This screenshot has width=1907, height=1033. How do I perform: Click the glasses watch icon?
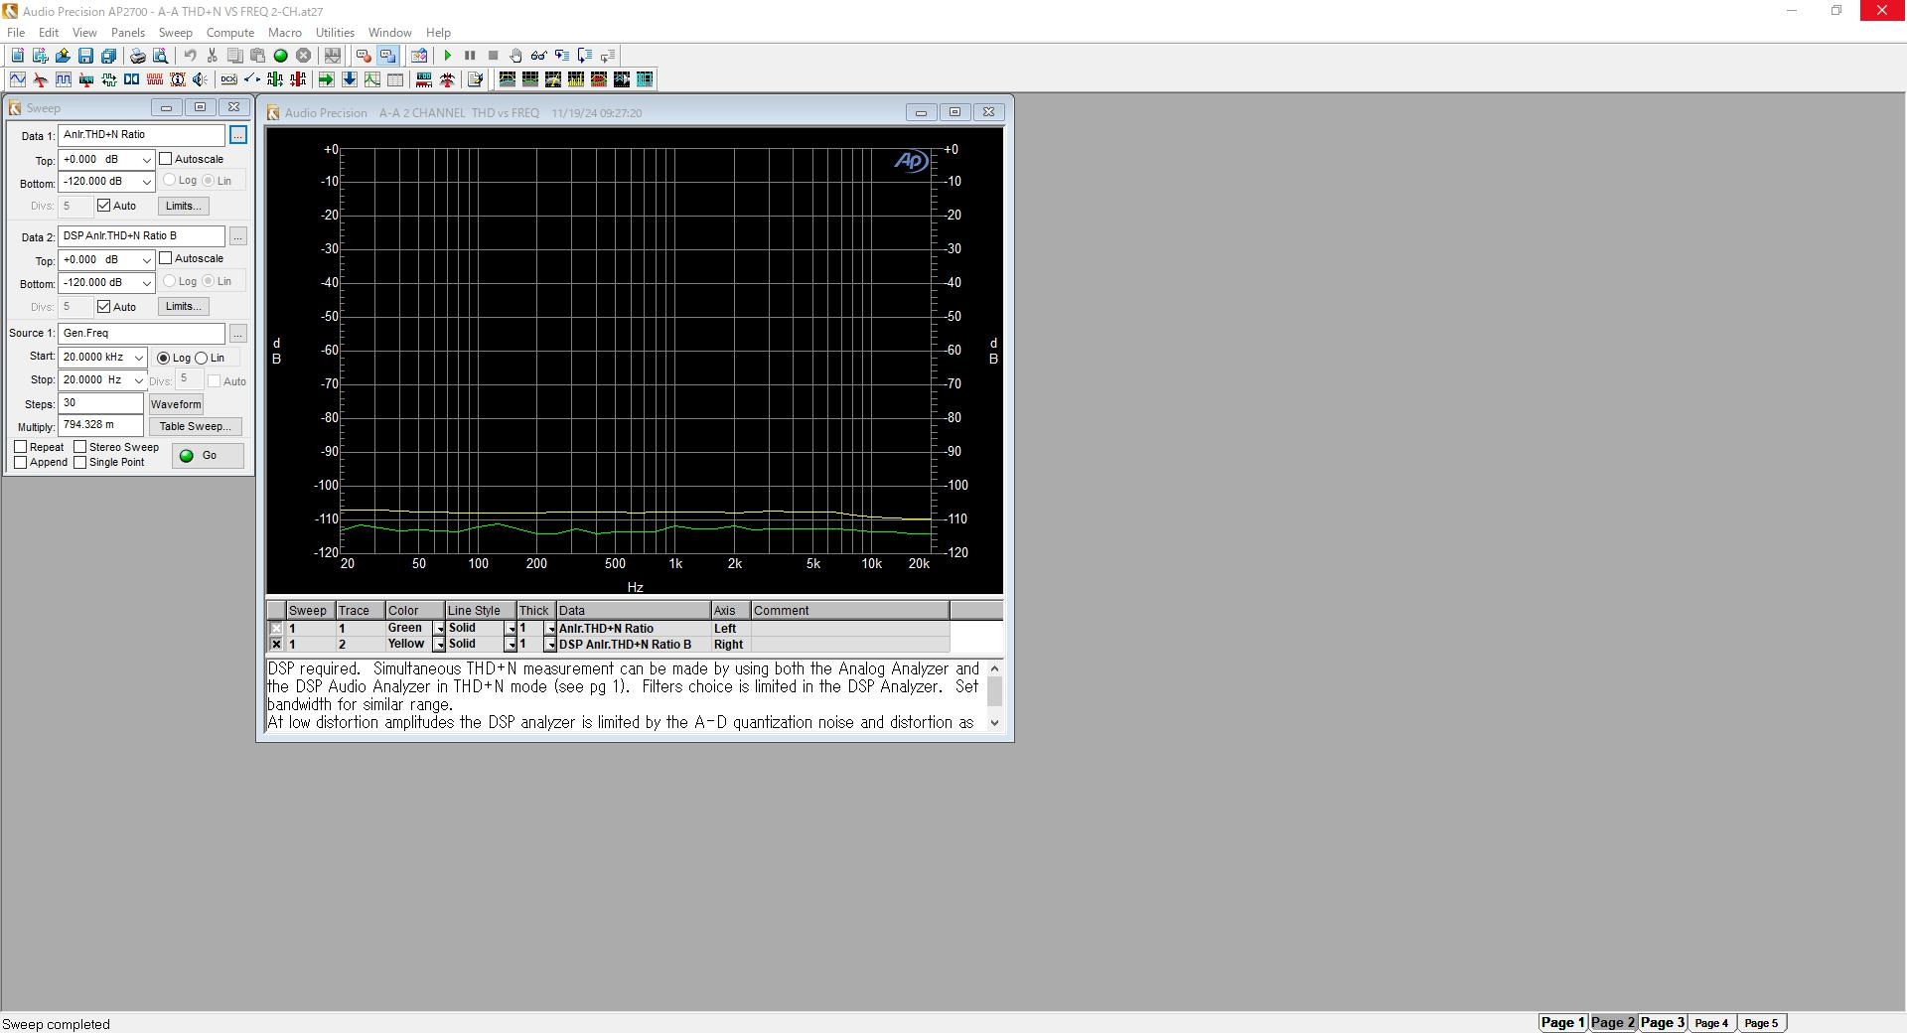pos(538,56)
